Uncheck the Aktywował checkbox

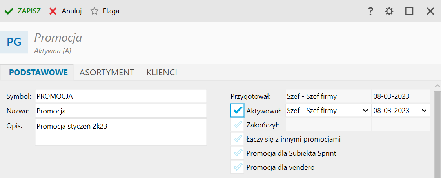[238, 110]
